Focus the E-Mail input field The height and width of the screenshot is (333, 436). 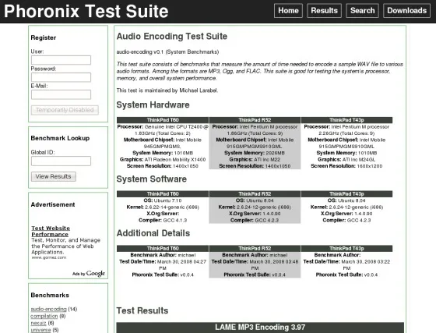tap(61, 94)
